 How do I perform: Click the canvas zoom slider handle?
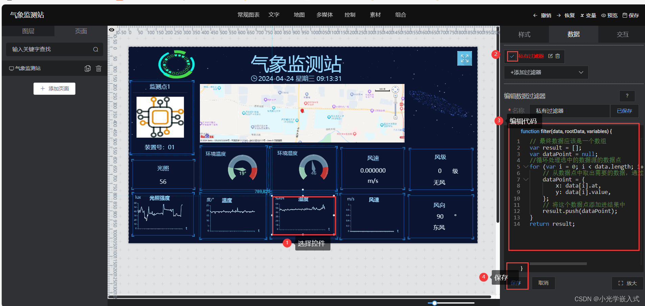pyautogui.click(x=435, y=303)
